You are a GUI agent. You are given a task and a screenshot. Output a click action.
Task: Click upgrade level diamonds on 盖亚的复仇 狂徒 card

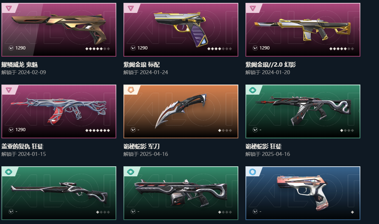pyautogui.click(x=98, y=130)
